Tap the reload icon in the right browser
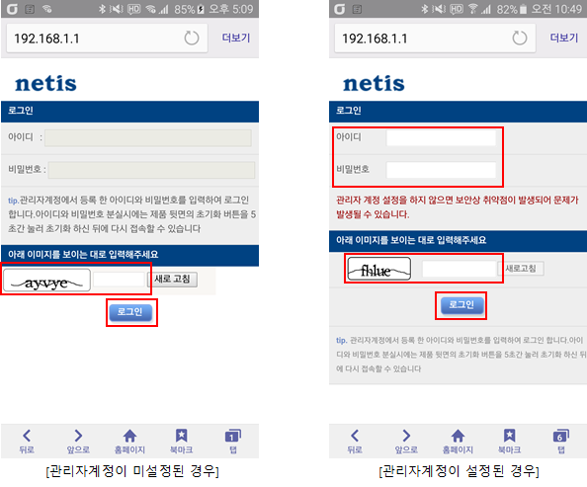587x487 pixels. tap(520, 38)
